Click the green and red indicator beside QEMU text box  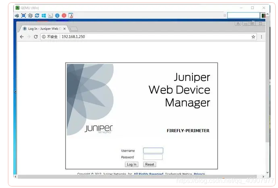pyautogui.click(x=264, y=16)
